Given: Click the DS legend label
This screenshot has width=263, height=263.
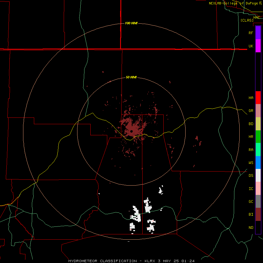Looking at the screenshot, I should click(251, 176).
